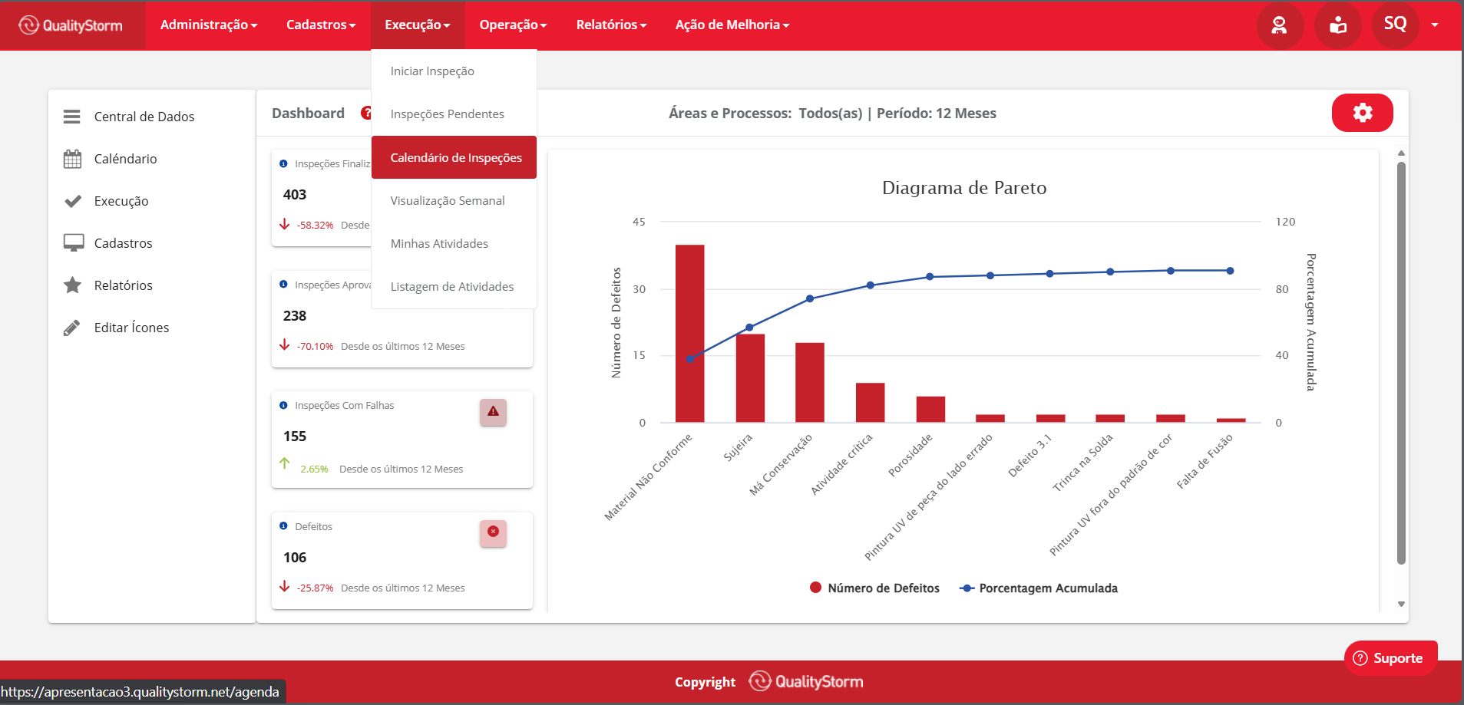Click the Porosidade bar in chart
This screenshot has height=705, width=1464.
pos(930,409)
